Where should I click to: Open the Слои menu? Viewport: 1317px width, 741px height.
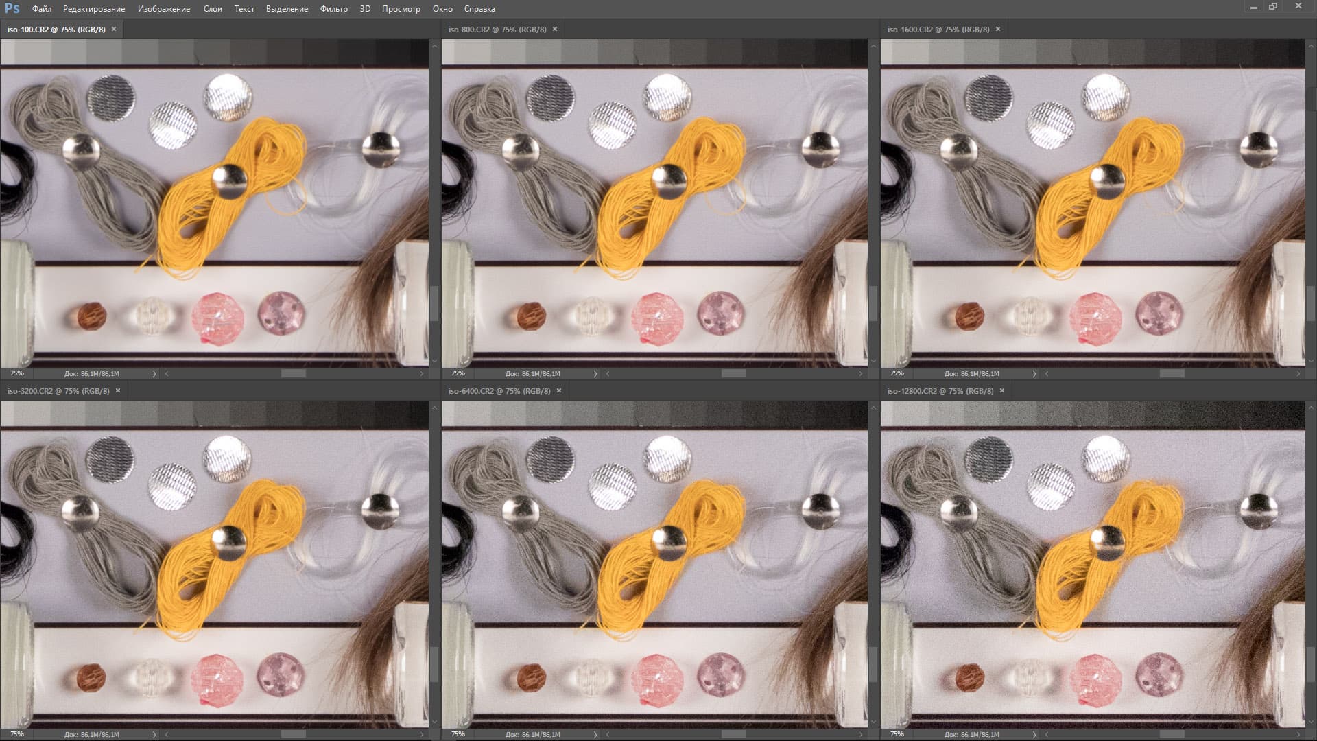coord(213,9)
